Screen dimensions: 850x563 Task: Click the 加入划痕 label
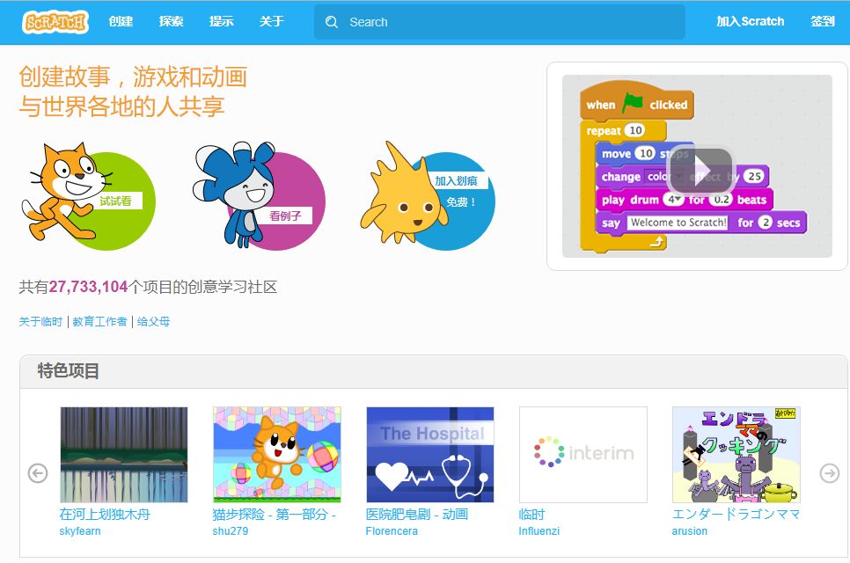coord(457,181)
